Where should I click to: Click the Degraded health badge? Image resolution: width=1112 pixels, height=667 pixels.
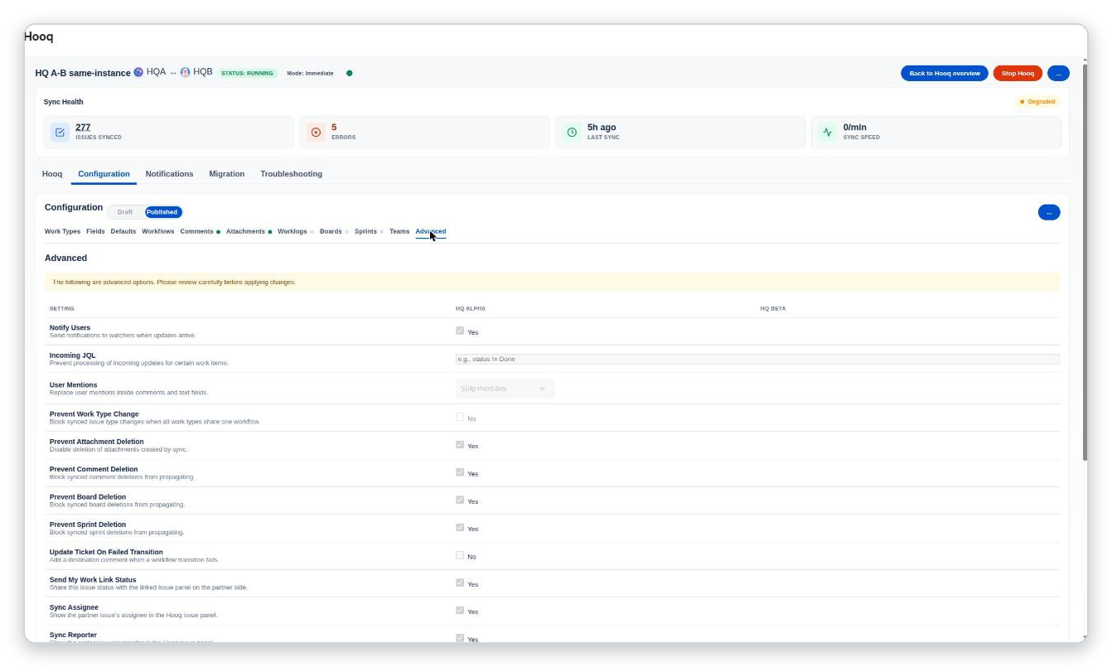tap(1037, 101)
